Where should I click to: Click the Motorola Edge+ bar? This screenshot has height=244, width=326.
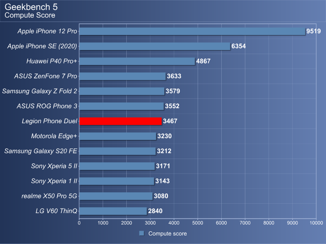(x=117, y=136)
